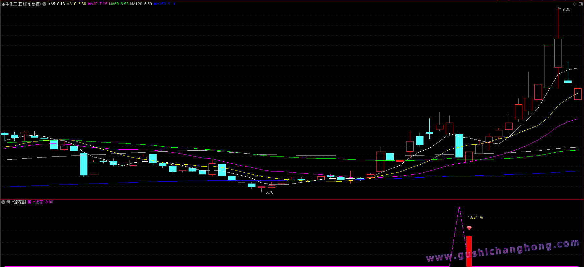Open the www.gushichanghong.com watermark link
The image size is (584, 267).
pyautogui.click(x=502, y=251)
